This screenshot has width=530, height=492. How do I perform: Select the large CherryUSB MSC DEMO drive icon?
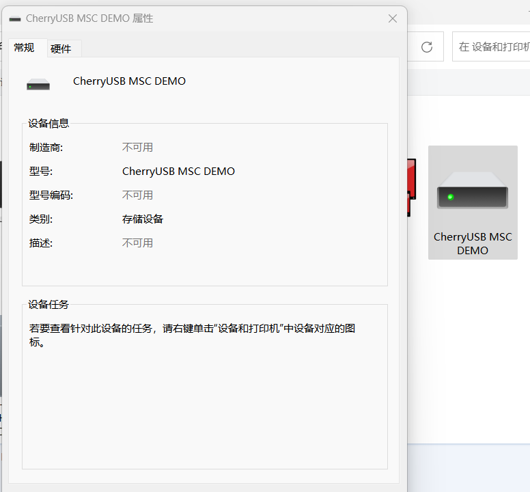(x=473, y=191)
